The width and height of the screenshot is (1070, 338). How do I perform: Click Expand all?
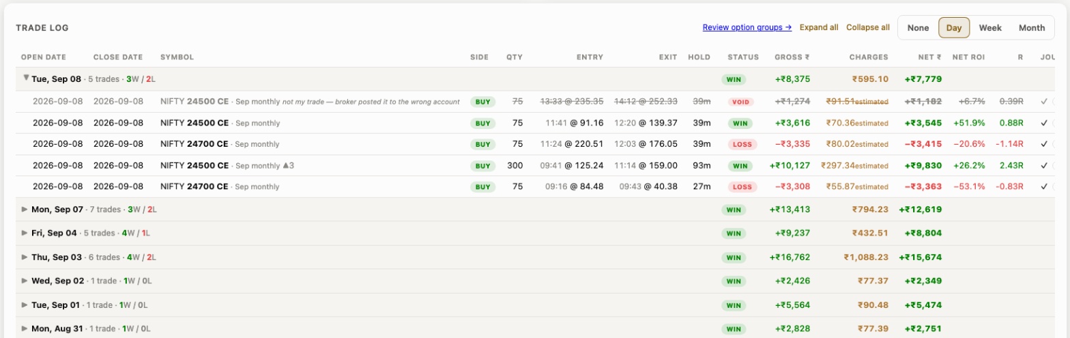click(819, 27)
